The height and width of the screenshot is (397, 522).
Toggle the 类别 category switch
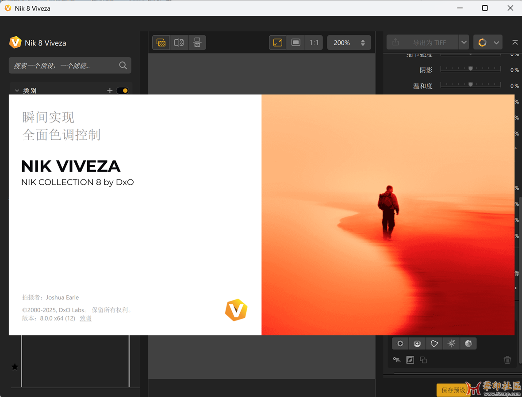123,91
